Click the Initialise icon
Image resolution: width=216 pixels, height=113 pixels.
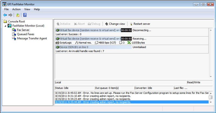(58, 24)
